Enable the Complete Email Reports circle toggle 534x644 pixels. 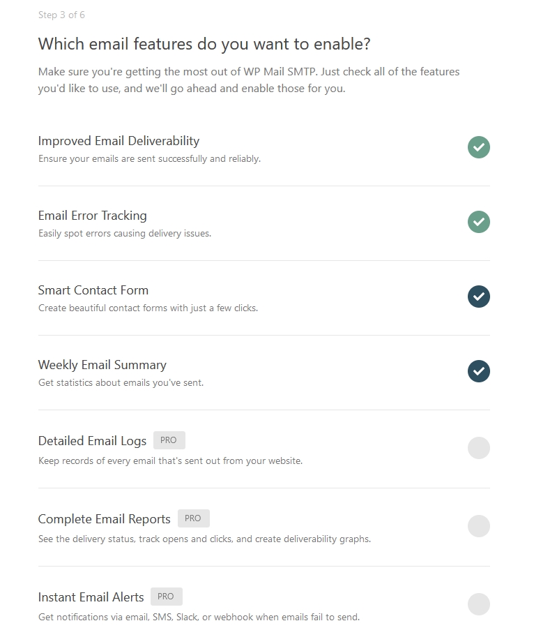(x=479, y=526)
